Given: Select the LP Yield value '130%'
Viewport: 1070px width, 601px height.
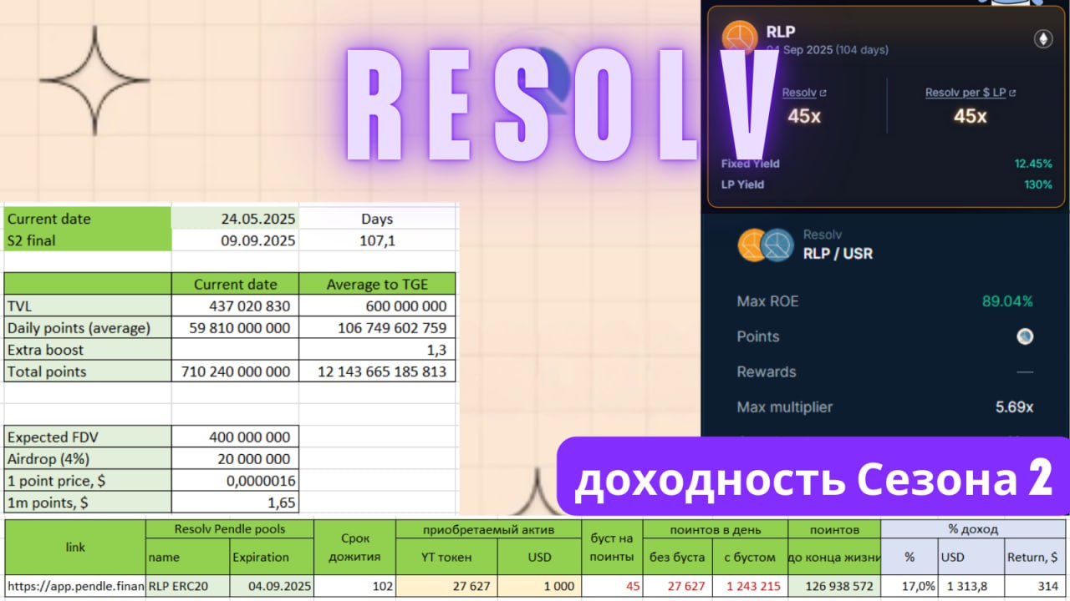Looking at the screenshot, I should [1037, 184].
